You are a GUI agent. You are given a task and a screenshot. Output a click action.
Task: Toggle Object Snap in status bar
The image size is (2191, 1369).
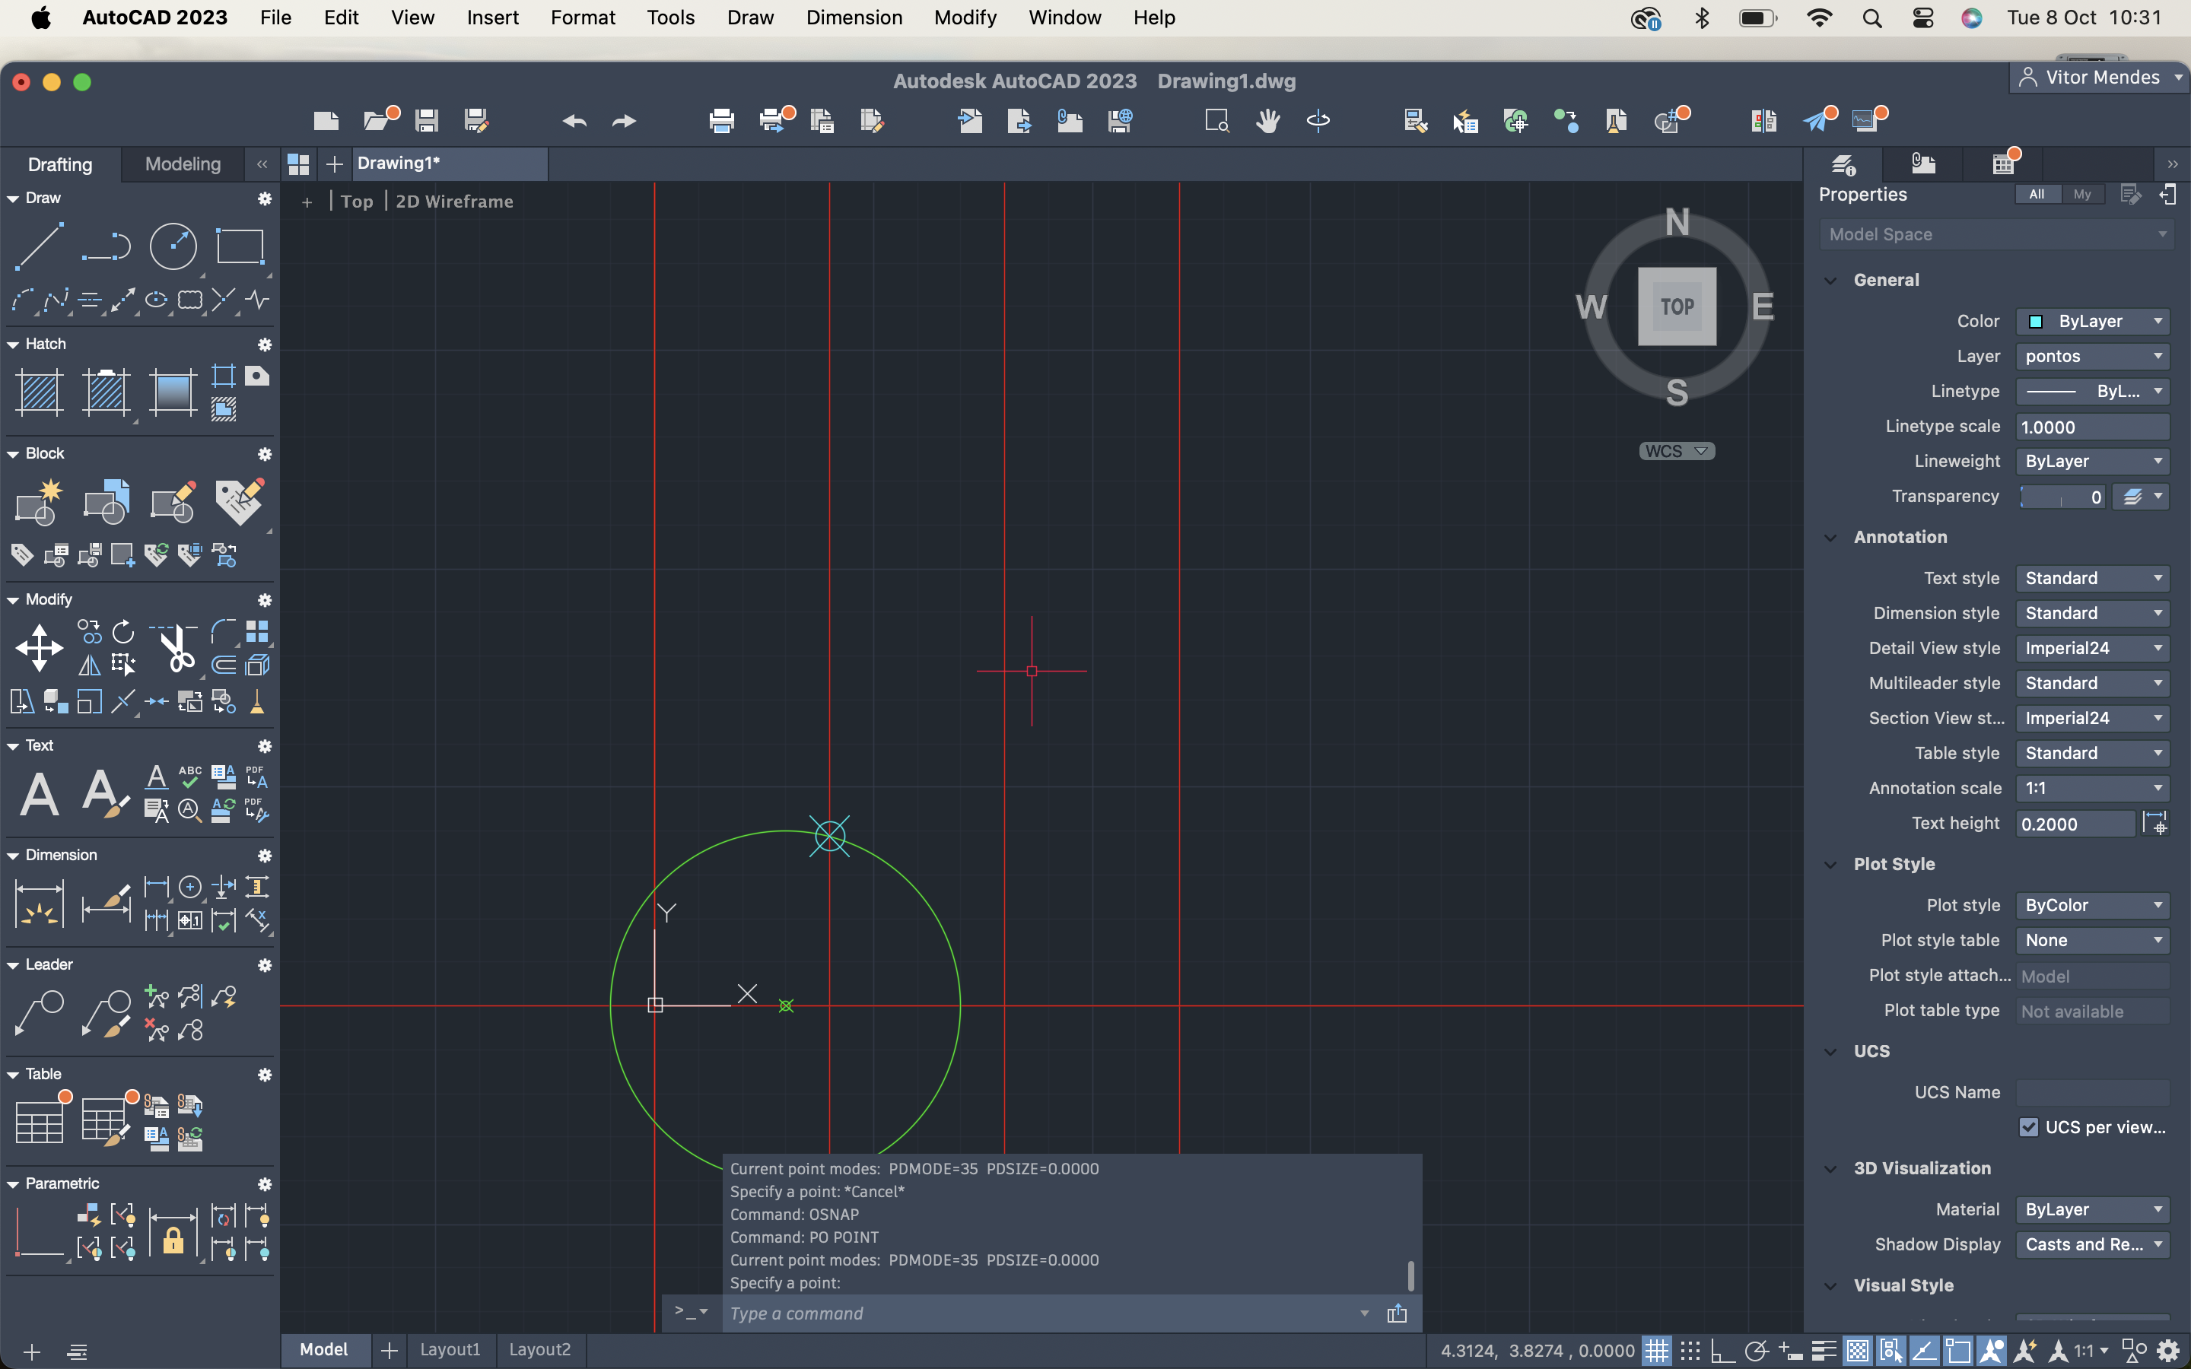[1957, 1350]
